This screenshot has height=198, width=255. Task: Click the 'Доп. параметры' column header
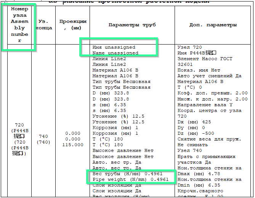click(x=213, y=25)
